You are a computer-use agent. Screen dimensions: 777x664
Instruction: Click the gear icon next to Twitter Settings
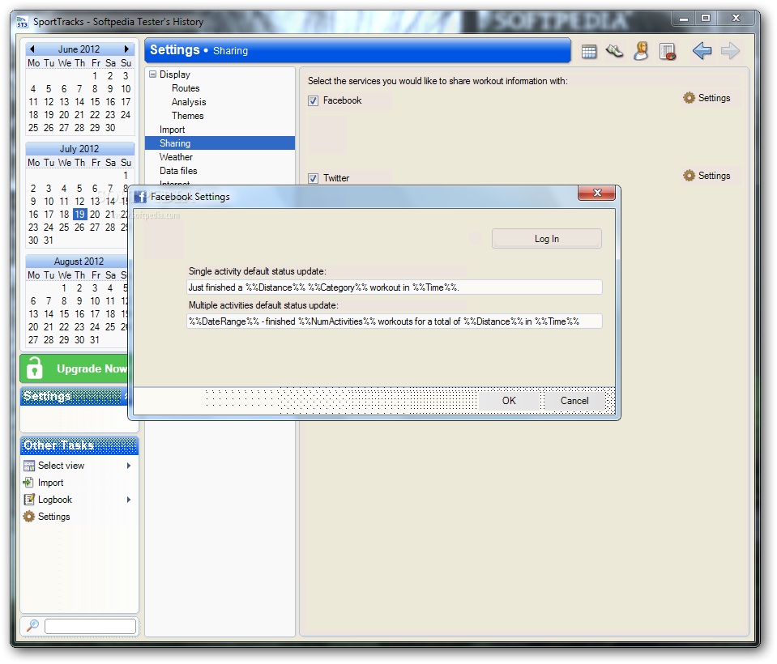(x=689, y=175)
